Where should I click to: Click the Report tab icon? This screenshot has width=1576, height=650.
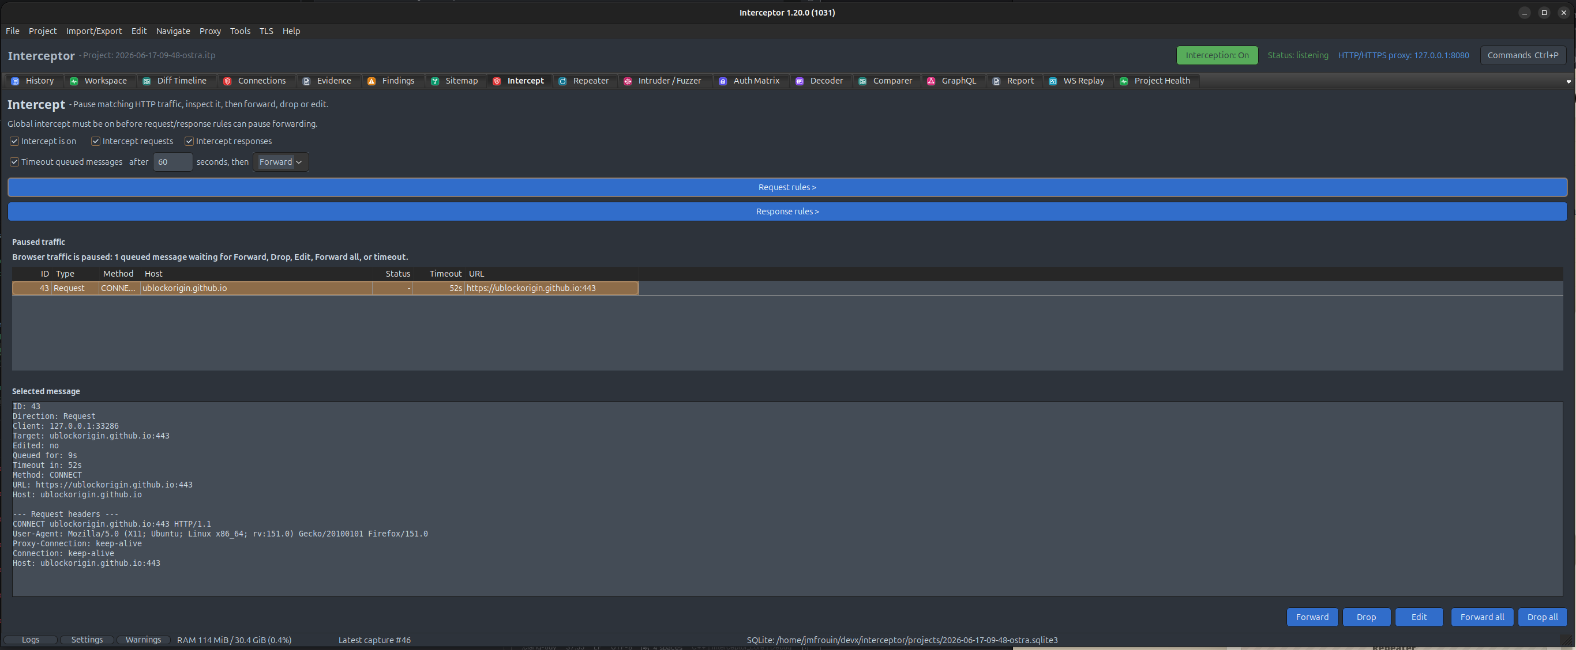997,81
